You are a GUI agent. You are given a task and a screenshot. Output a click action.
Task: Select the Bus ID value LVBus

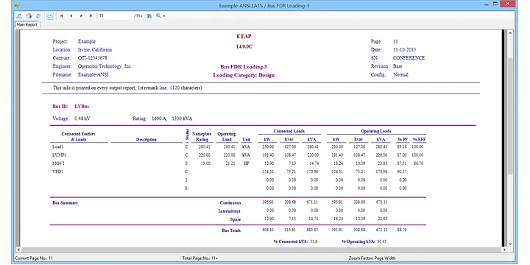(x=82, y=107)
